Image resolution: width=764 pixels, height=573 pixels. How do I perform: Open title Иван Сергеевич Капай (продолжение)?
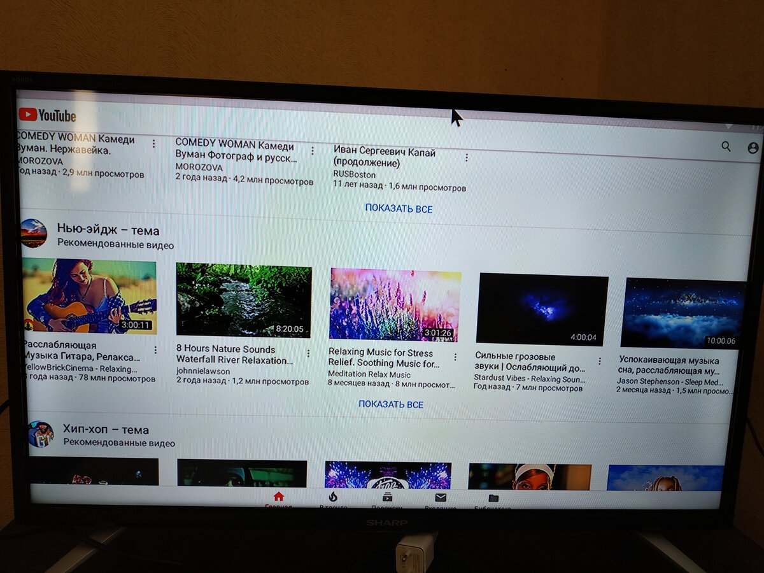pos(385,158)
